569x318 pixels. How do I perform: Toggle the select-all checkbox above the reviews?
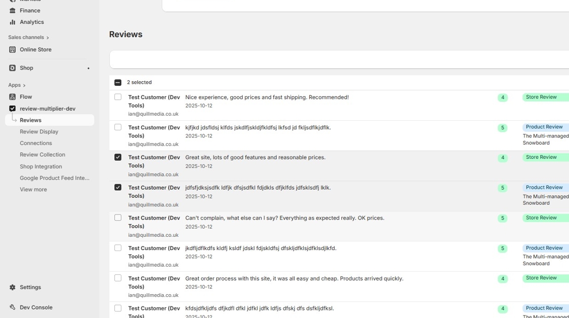tap(118, 82)
